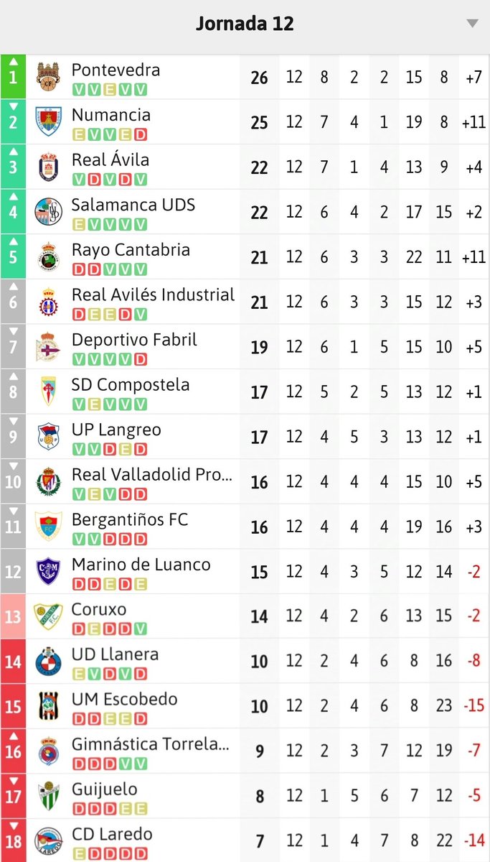Viewport: 490px width, 862px height.
Task: Select the Jornada 12 header title
Action: [245, 24]
